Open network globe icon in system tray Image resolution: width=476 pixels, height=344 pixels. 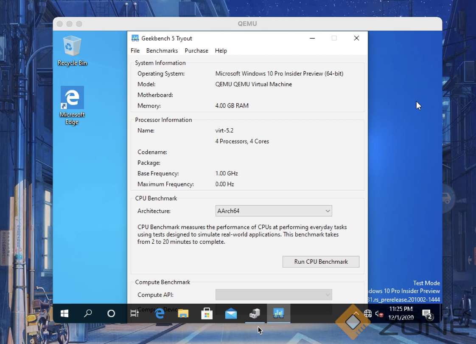coord(368,313)
